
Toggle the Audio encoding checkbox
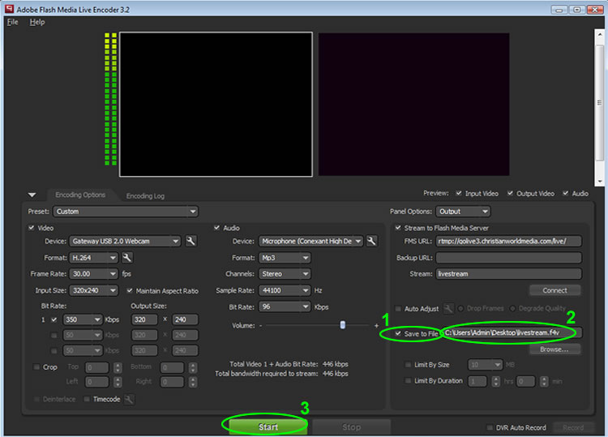tap(216, 228)
